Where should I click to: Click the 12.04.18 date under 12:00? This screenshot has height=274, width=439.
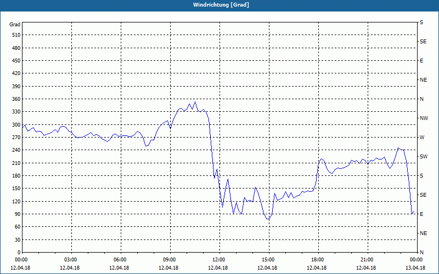(x=218, y=267)
